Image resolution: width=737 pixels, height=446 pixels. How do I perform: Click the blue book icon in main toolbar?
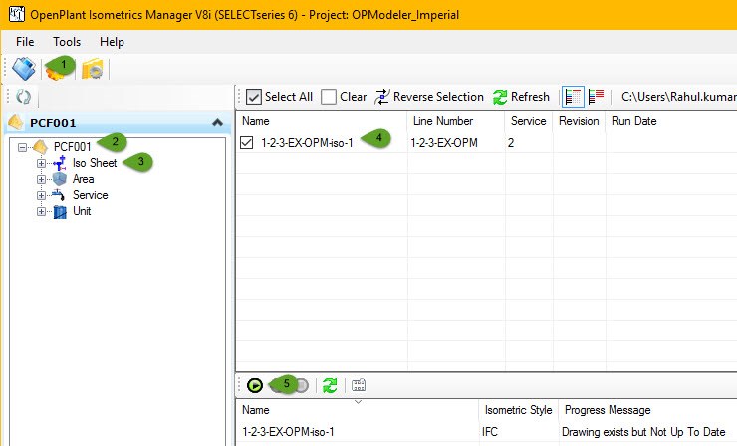coord(24,69)
